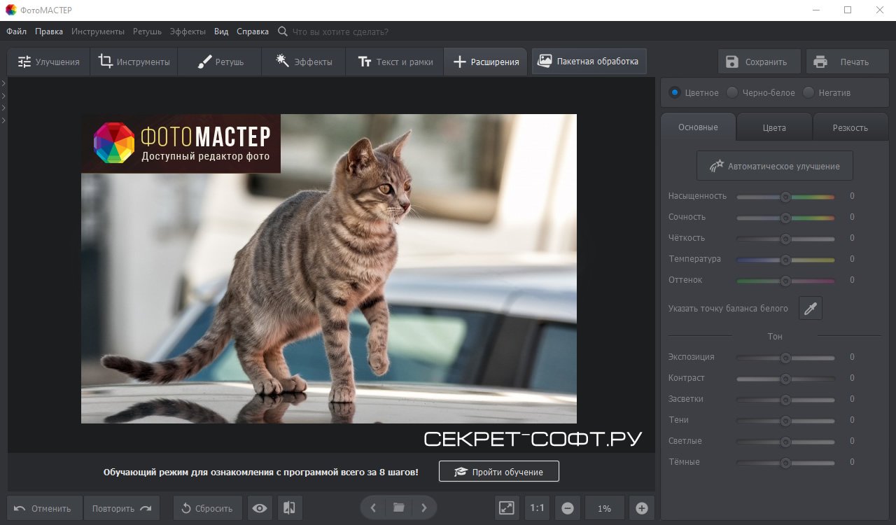Click the Экспозиция slider handle
The height and width of the screenshot is (525, 896).
(x=785, y=358)
